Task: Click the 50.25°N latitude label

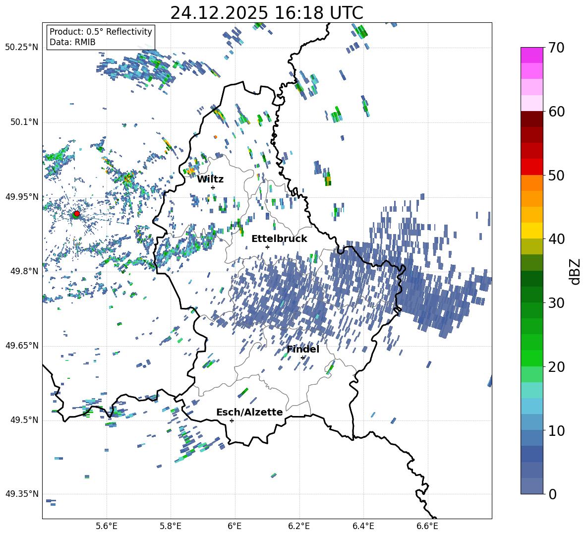Action: tap(22, 48)
